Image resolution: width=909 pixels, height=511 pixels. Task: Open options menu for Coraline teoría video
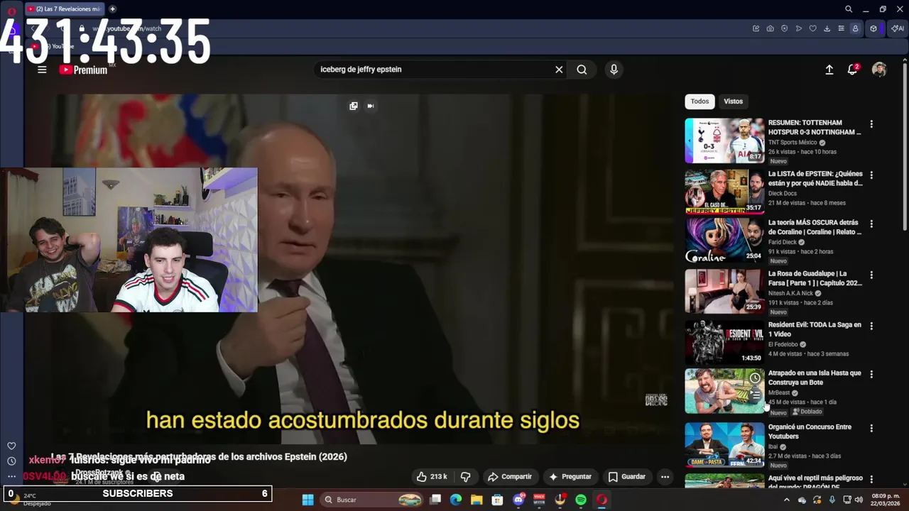click(x=871, y=224)
